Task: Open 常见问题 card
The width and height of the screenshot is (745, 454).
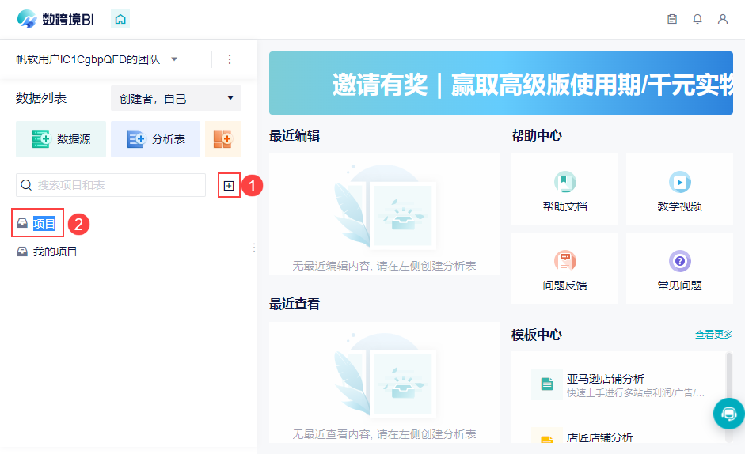Action: [x=679, y=268]
